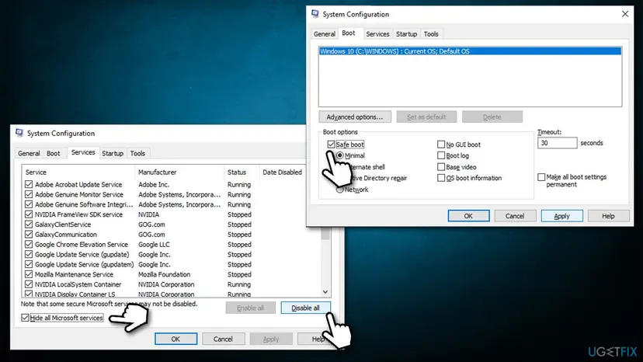Open Boot tab in Services window
643x362 pixels.
(x=54, y=154)
